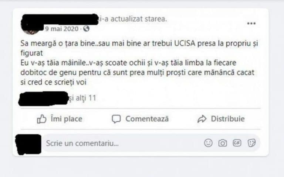This screenshot has width=284, height=177.
Task: Attach a photo with the camera icon
Action: click(223, 143)
